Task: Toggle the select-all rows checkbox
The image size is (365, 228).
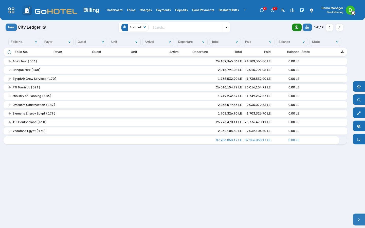Action: (9, 52)
